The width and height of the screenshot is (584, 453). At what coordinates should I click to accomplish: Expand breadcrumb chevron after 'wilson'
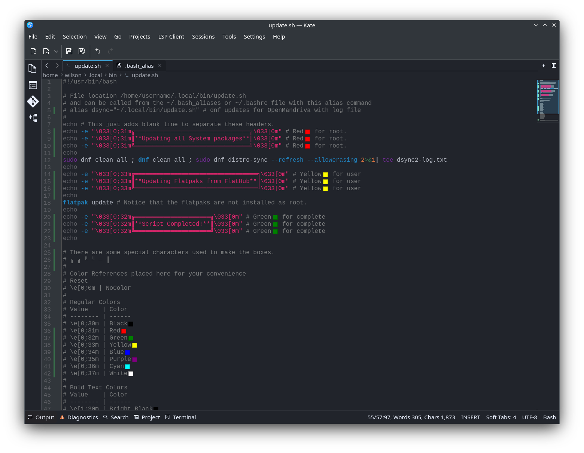point(85,75)
